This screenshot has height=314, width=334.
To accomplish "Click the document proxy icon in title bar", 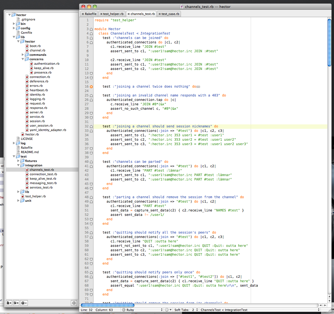I will (182, 7).
